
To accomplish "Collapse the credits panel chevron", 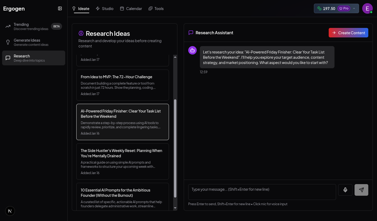I will (354, 8).
